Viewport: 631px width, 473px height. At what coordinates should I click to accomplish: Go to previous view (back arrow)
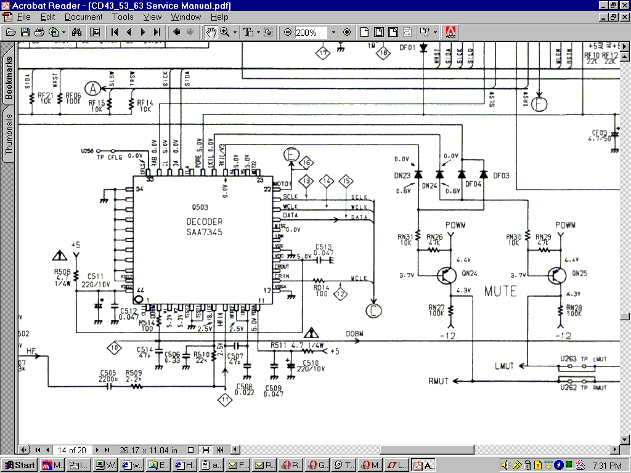[176, 32]
